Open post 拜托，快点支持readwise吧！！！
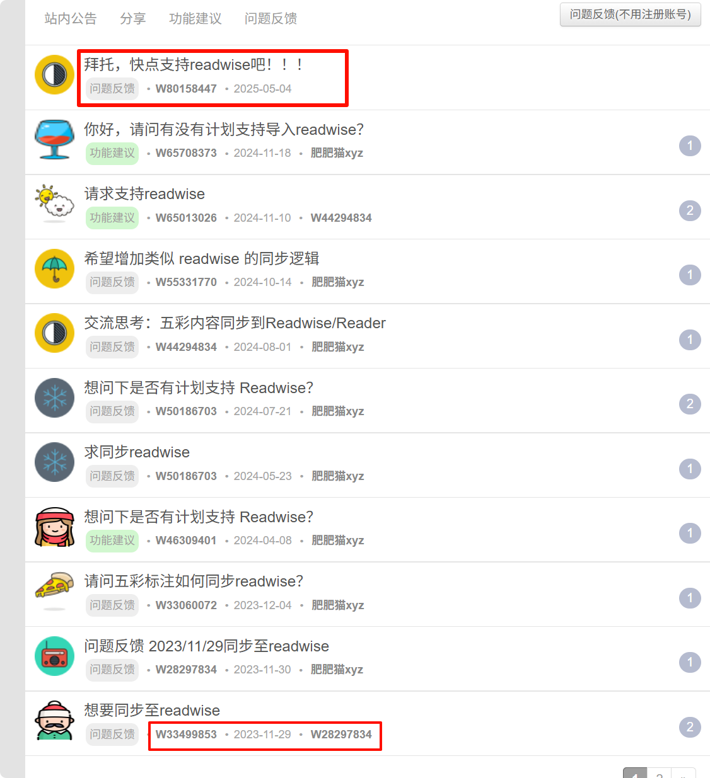Screen dimensions: 710x778 194,64
